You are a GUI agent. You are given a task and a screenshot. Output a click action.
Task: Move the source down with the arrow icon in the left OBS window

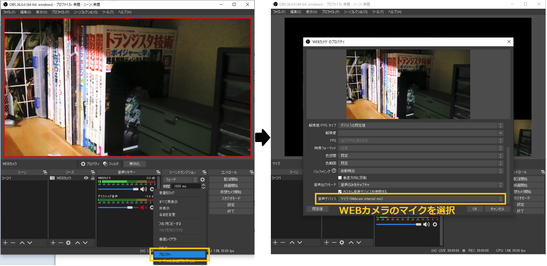[85, 243]
